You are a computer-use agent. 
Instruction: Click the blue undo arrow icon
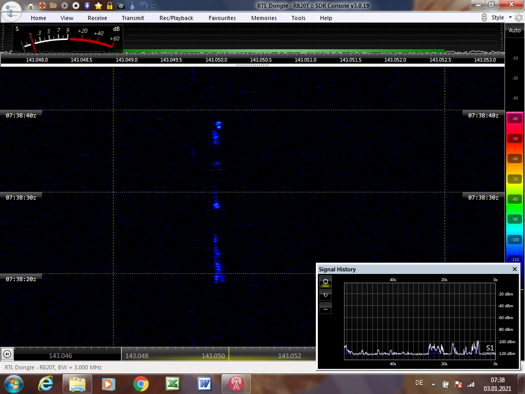click(144, 6)
